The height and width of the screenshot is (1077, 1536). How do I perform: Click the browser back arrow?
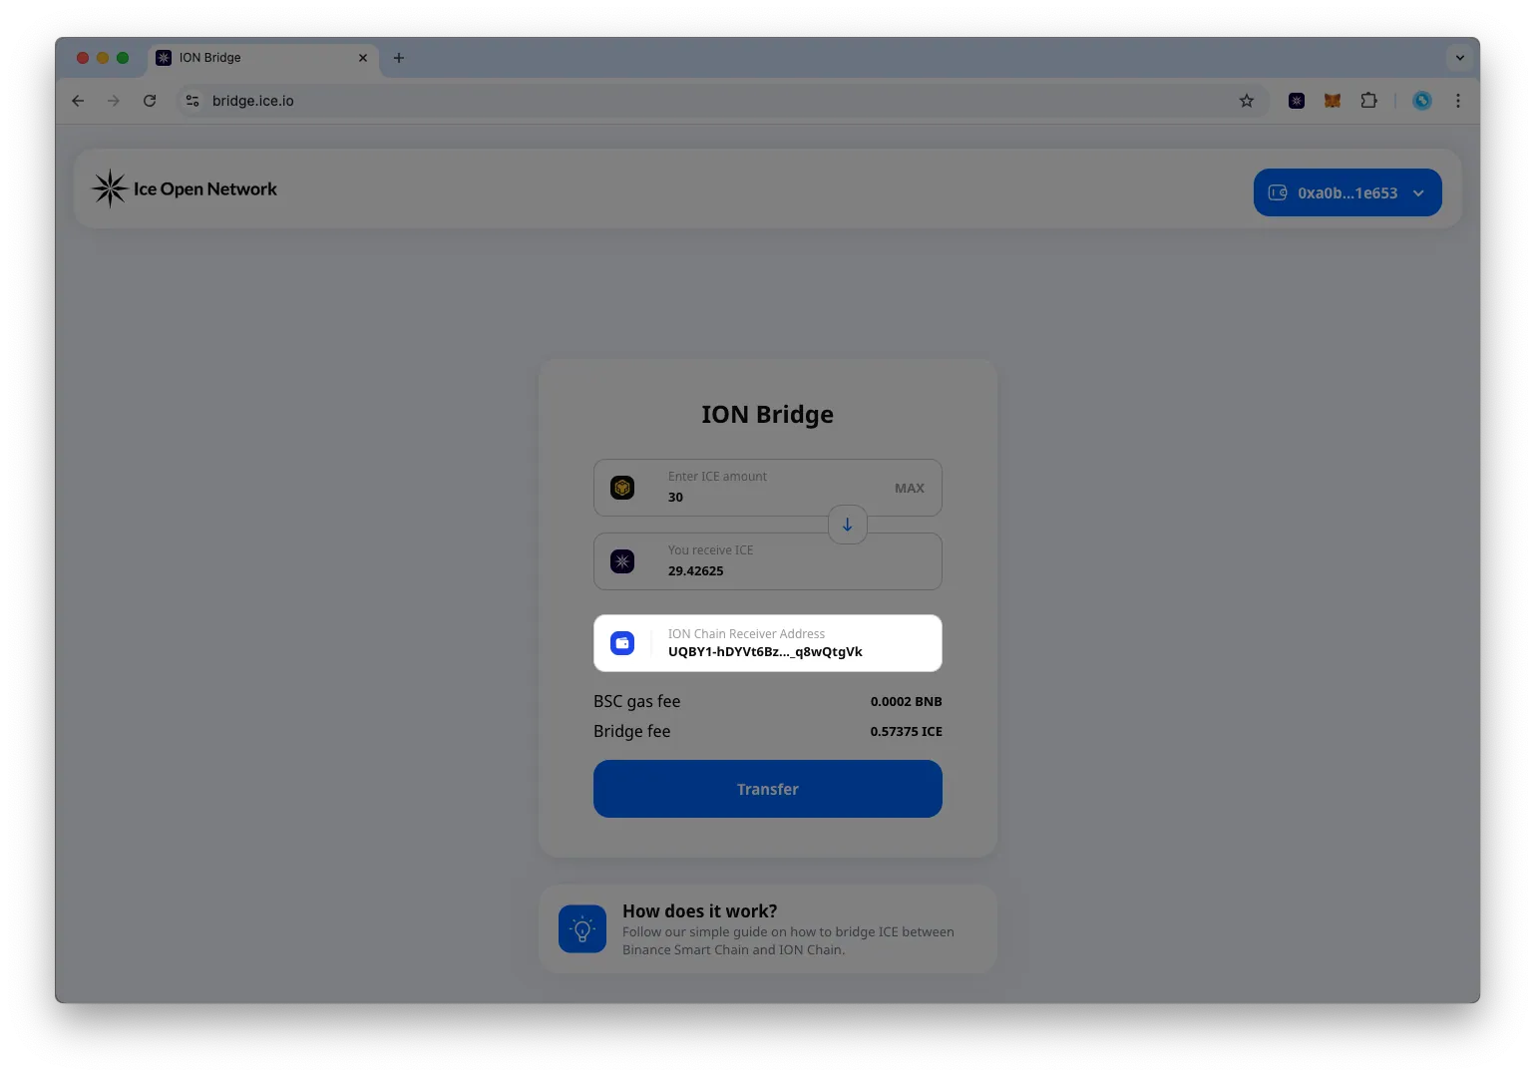[x=78, y=101]
